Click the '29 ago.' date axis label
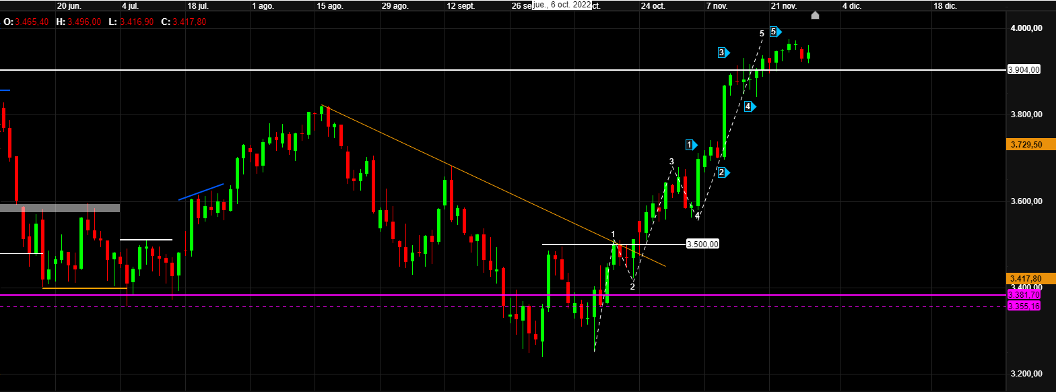This screenshot has height=392, width=1056. tap(395, 5)
